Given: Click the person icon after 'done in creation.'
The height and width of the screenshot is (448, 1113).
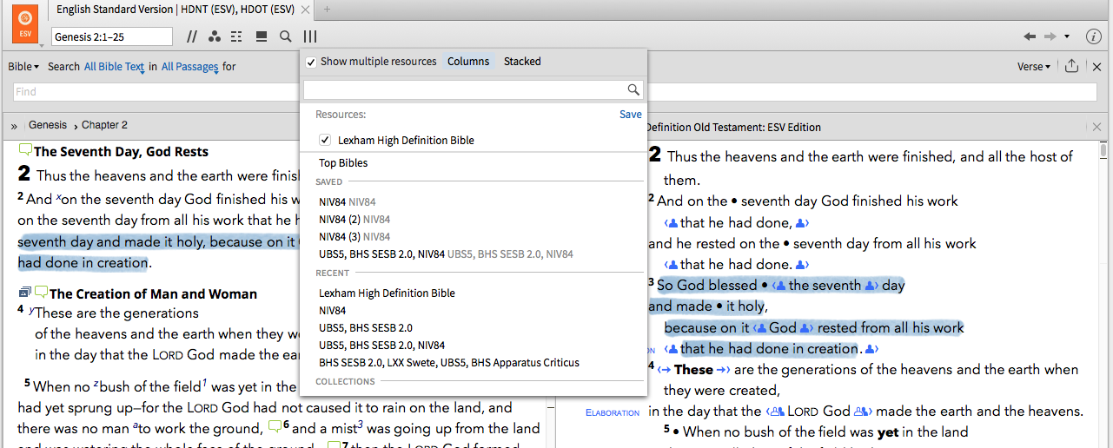Looking at the screenshot, I should [871, 349].
